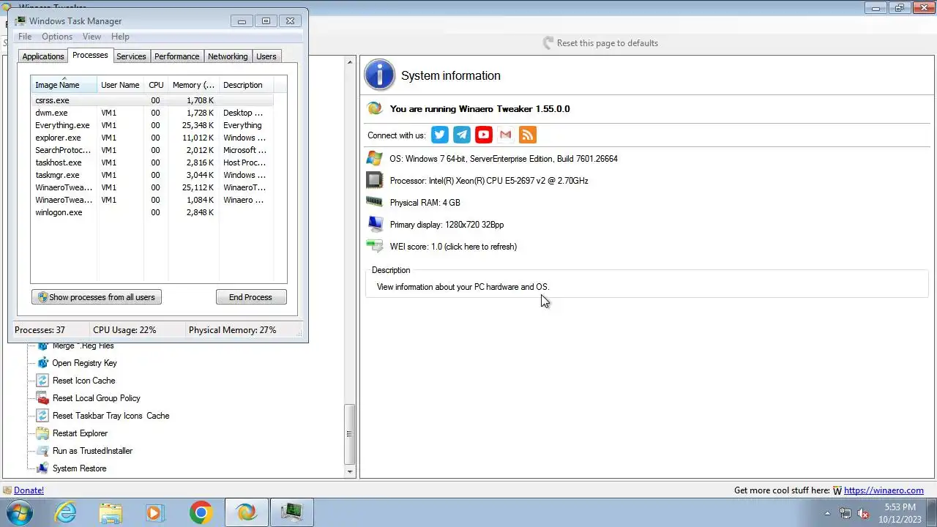Open Task Manager File menu
Screen dimensions: 937x527
click(25, 37)
